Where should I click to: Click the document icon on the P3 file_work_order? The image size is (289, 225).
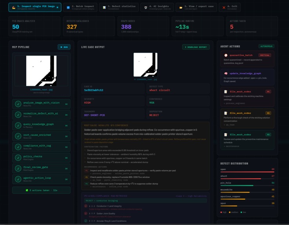coord(226,135)
